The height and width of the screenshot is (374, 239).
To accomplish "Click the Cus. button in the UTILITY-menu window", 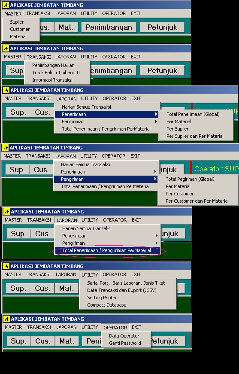I will tap(43, 289).
